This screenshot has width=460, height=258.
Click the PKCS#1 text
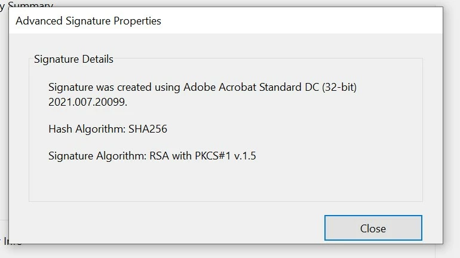[213, 156]
